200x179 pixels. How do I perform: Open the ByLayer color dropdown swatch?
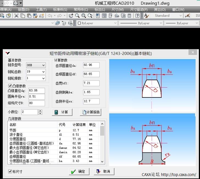pyautogui.click(x=97, y=23)
